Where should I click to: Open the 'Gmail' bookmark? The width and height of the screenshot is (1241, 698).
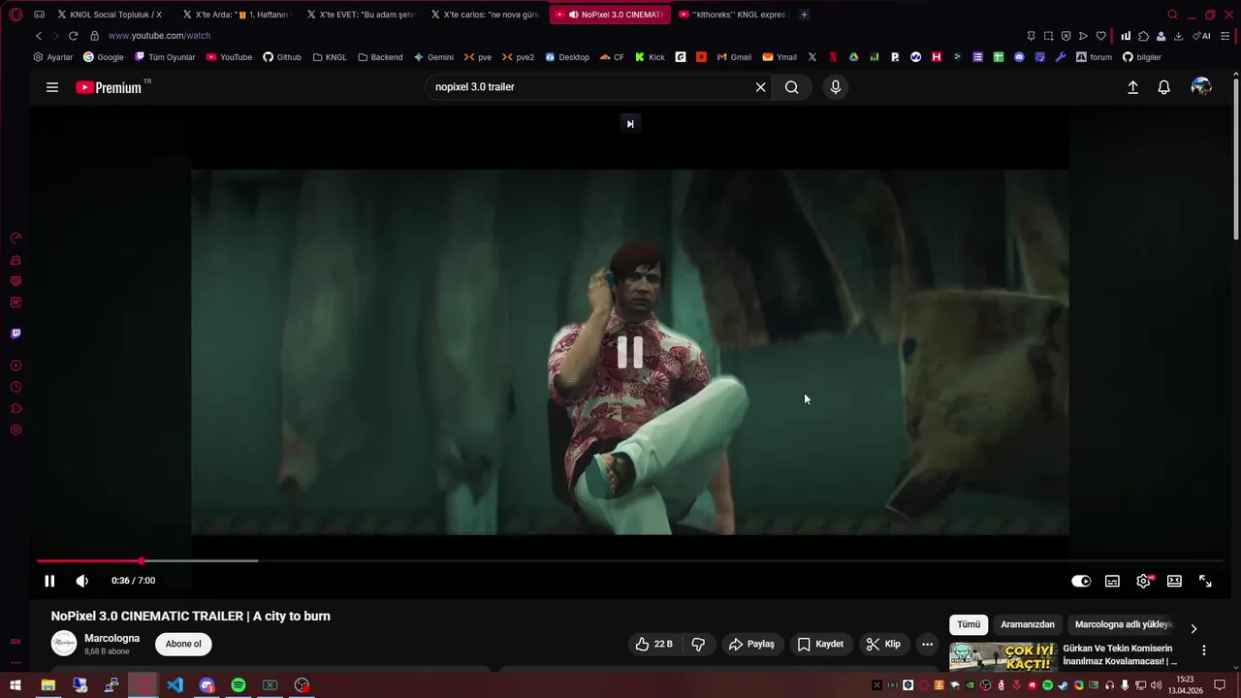pos(734,57)
